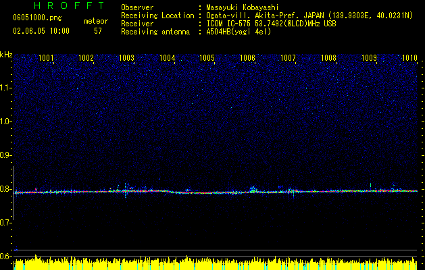This screenshot has height=270, width=425.
Task: Click observer name Masayuki Kobayashi
Action: tap(242, 7)
